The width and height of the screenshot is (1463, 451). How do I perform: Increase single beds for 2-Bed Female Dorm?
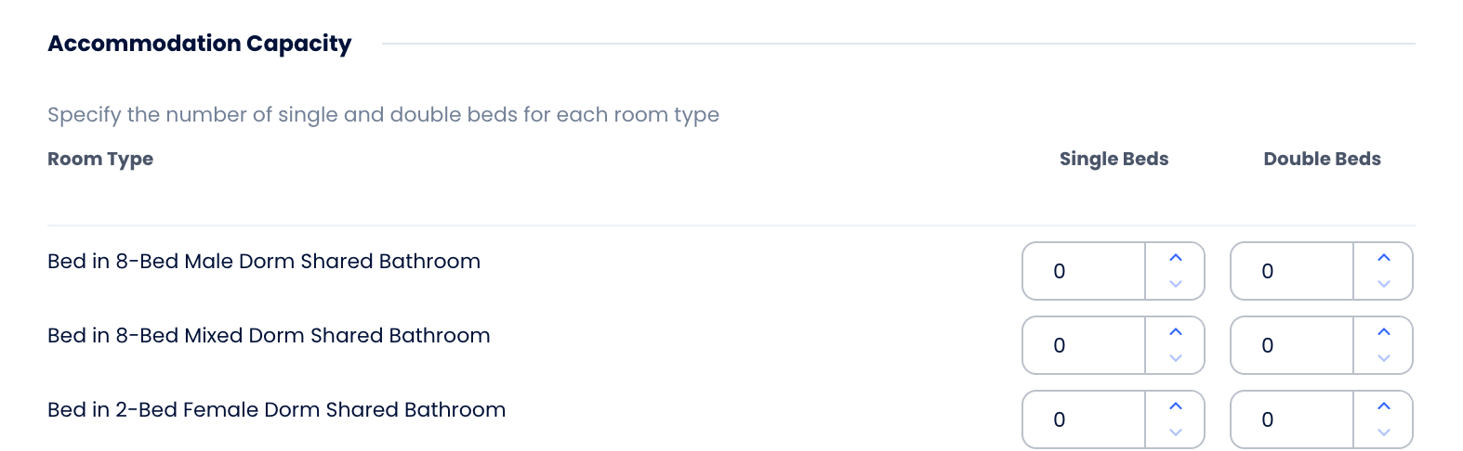point(1176,406)
